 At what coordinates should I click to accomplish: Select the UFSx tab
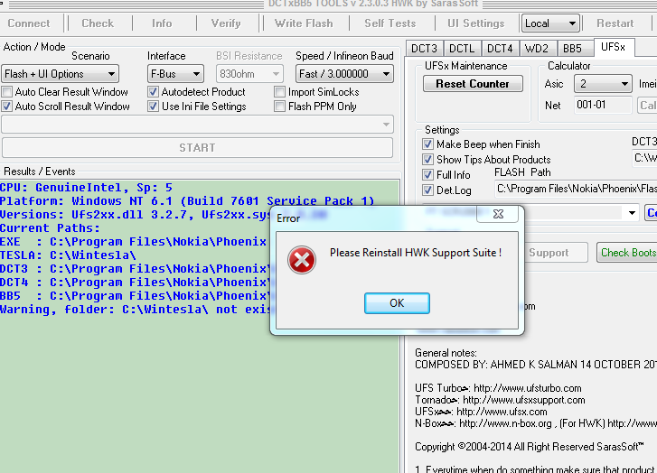coord(613,47)
